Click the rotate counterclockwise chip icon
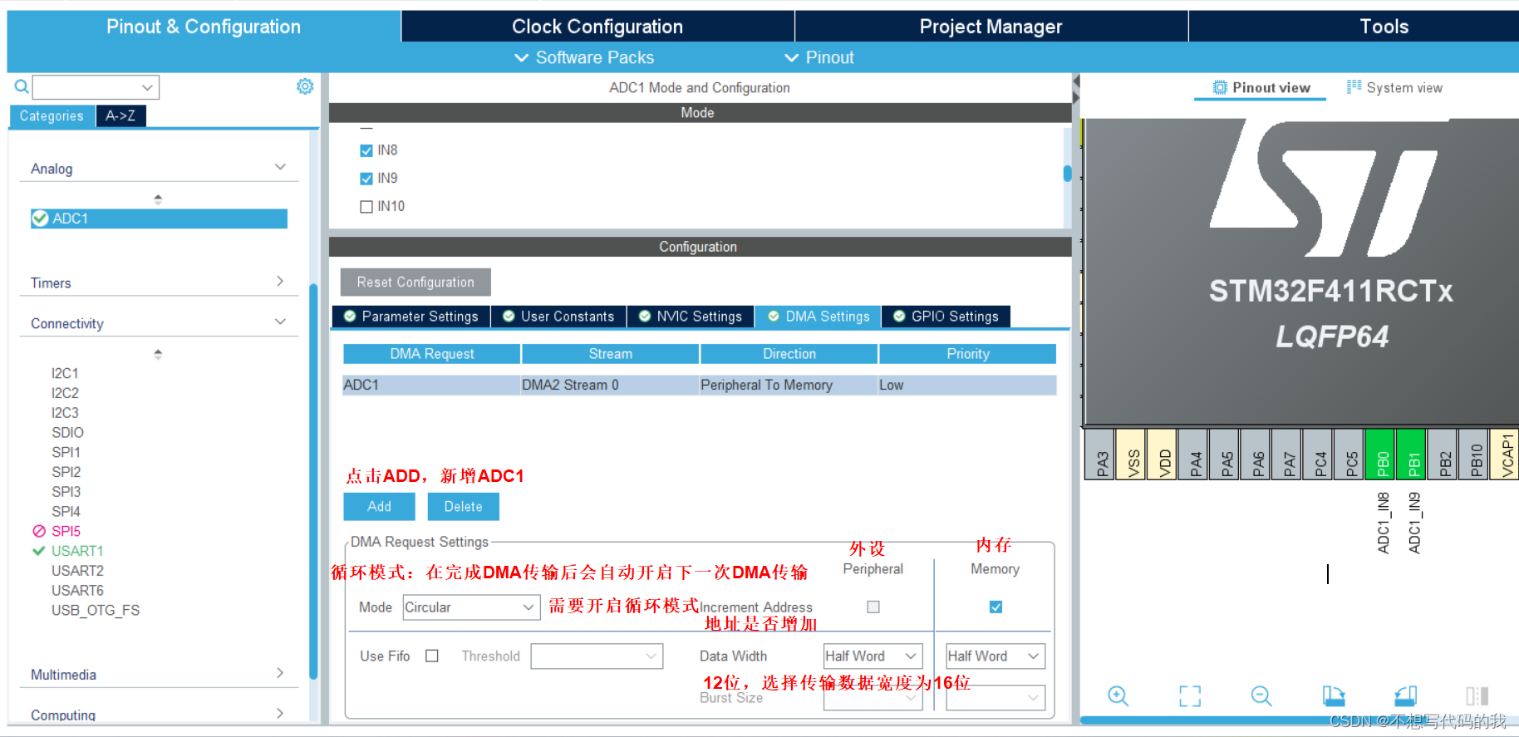1519x737 pixels. pyautogui.click(x=1405, y=695)
